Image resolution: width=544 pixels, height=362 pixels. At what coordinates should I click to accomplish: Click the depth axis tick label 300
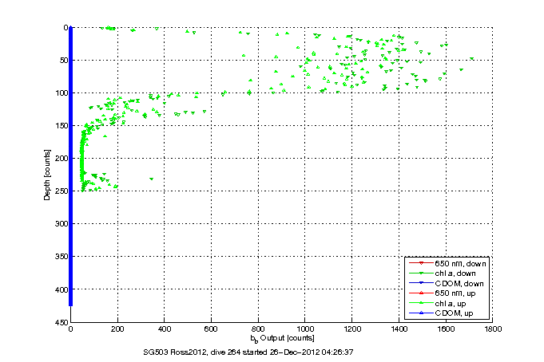[x=62, y=224]
